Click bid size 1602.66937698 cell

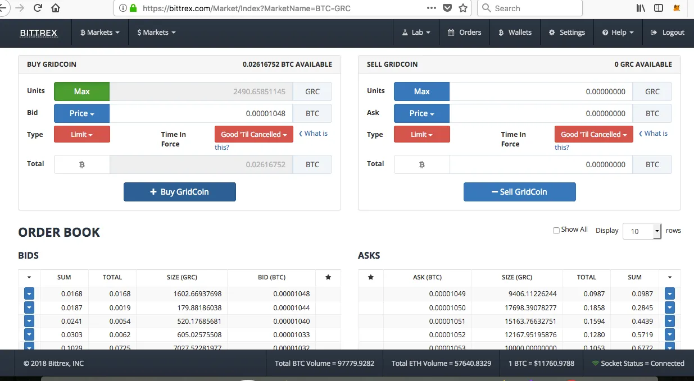182,293
